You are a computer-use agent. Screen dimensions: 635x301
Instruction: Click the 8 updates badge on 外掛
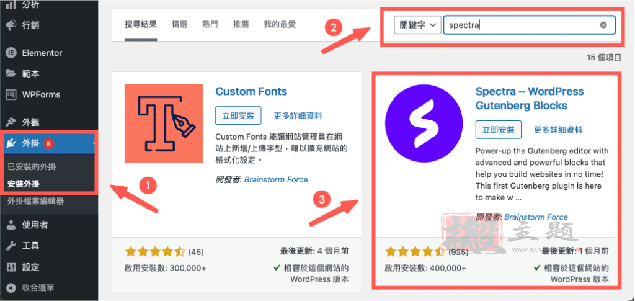point(49,143)
